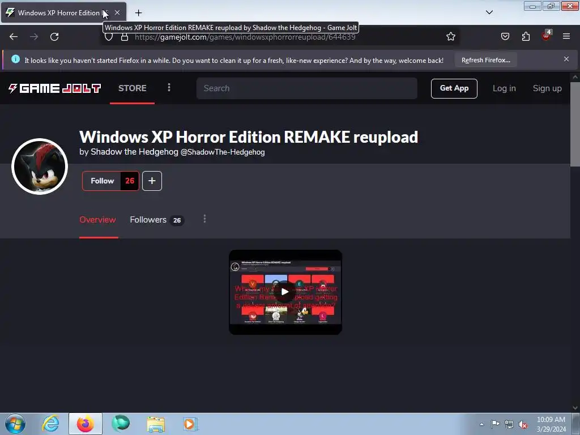Open the STORE tab
The image size is (580, 435).
tap(132, 88)
